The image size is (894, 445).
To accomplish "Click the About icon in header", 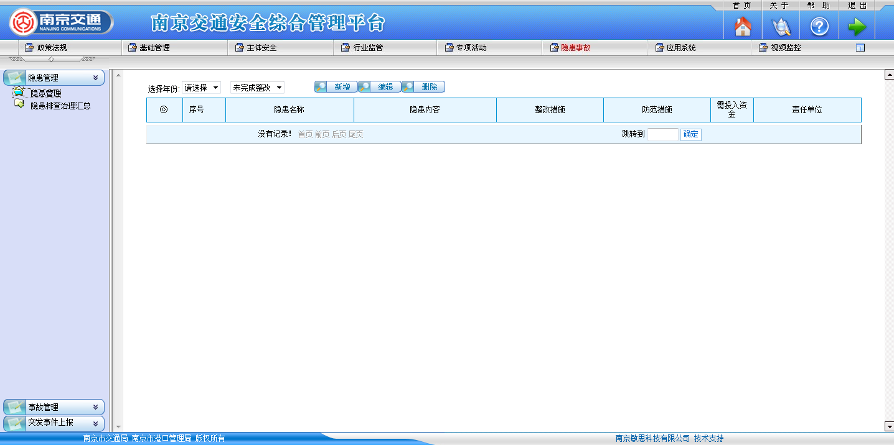I will [781, 27].
